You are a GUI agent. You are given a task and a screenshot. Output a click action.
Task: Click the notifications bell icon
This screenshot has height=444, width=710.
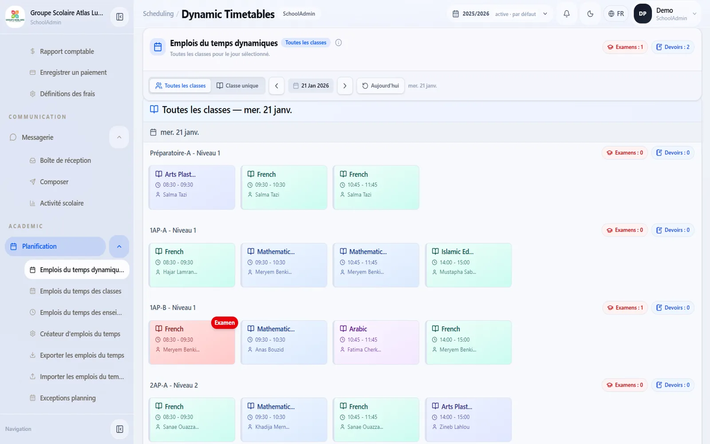click(567, 14)
